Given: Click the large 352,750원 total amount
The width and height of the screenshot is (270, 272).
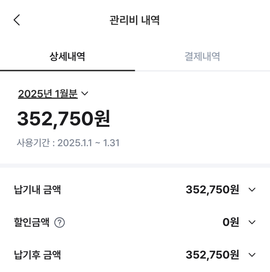Looking at the screenshot, I should 64,119.
